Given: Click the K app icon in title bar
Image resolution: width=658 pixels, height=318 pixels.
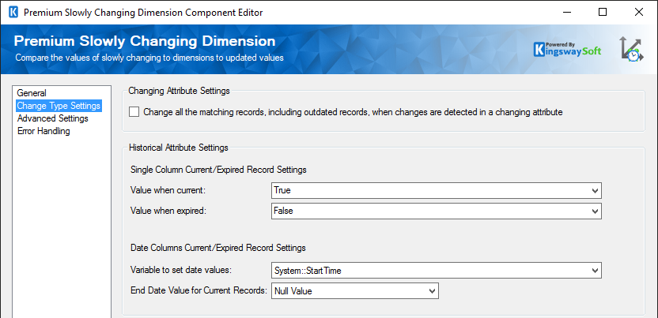Looking at the screenshot, I should [12, 13].
